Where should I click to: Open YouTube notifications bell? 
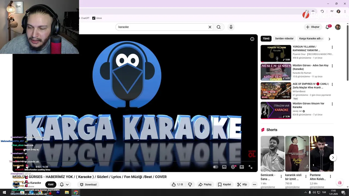click(x=328, y=27)
